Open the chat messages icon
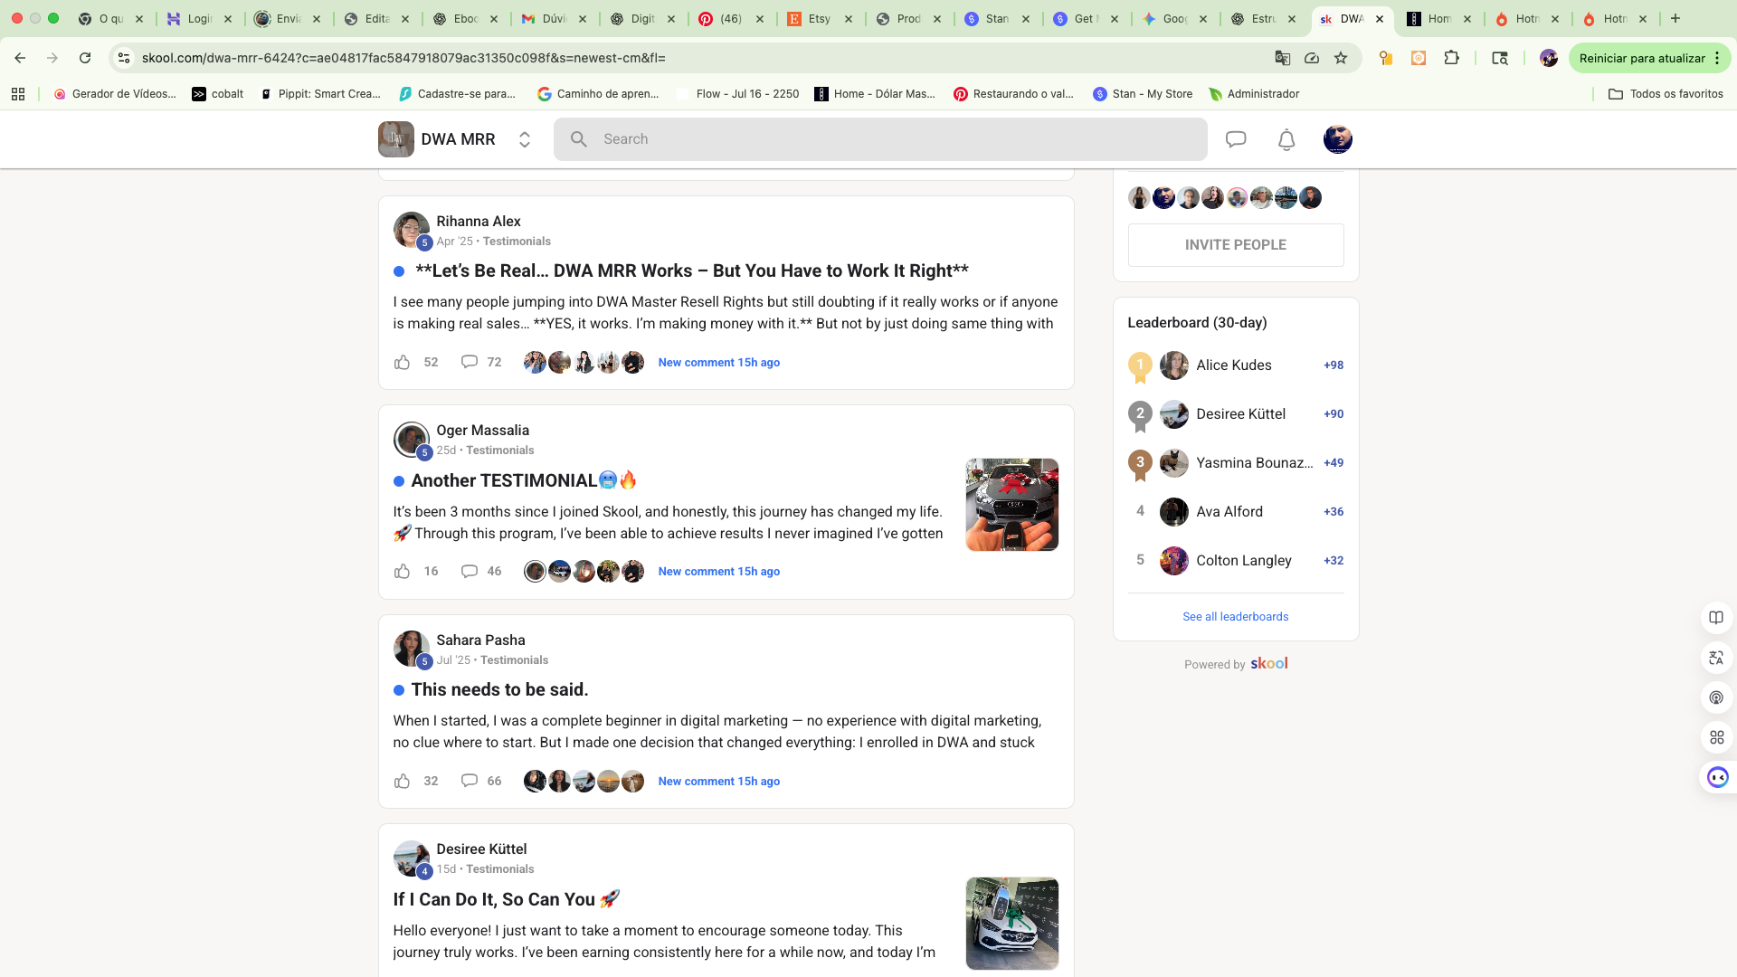Image resolution: width=1737 pixels, height=977 pixels. pos(1236,139)
